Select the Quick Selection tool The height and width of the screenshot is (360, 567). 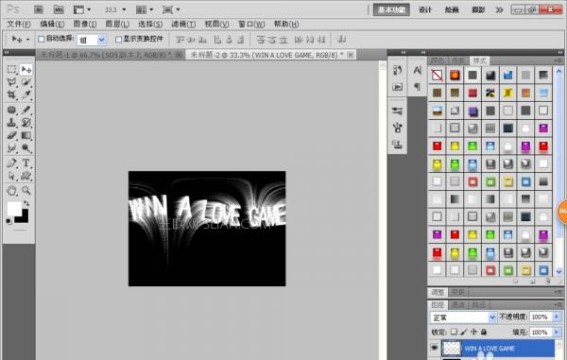[26, 82]
